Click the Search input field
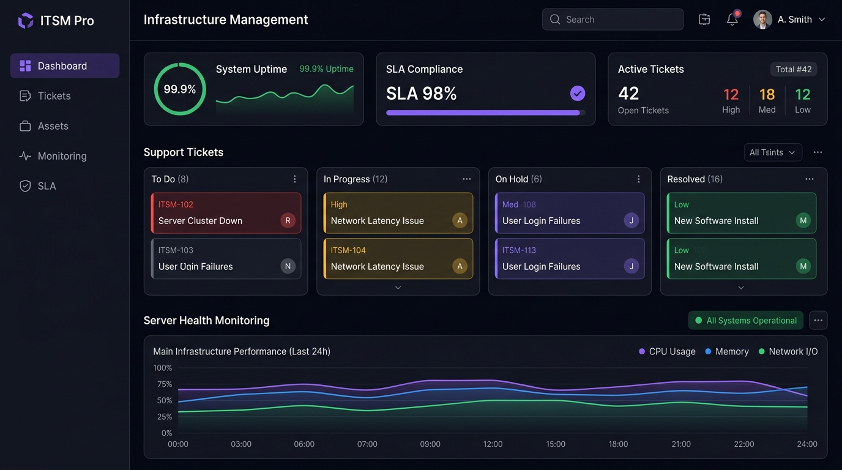 tap(613, 20)
